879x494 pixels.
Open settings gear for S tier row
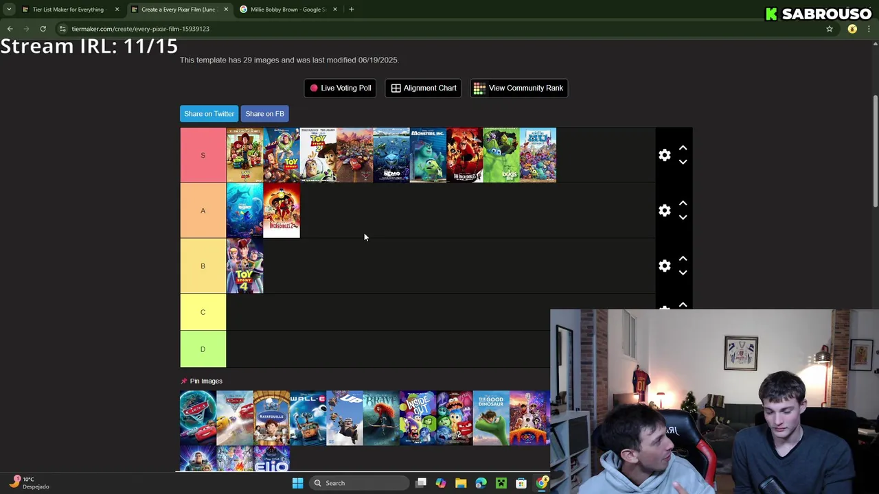pyautogui.click(x=664, y=155)
